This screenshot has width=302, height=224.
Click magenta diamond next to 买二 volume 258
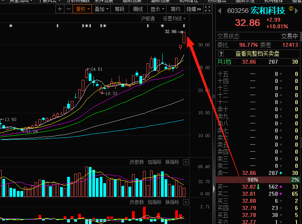281,194
